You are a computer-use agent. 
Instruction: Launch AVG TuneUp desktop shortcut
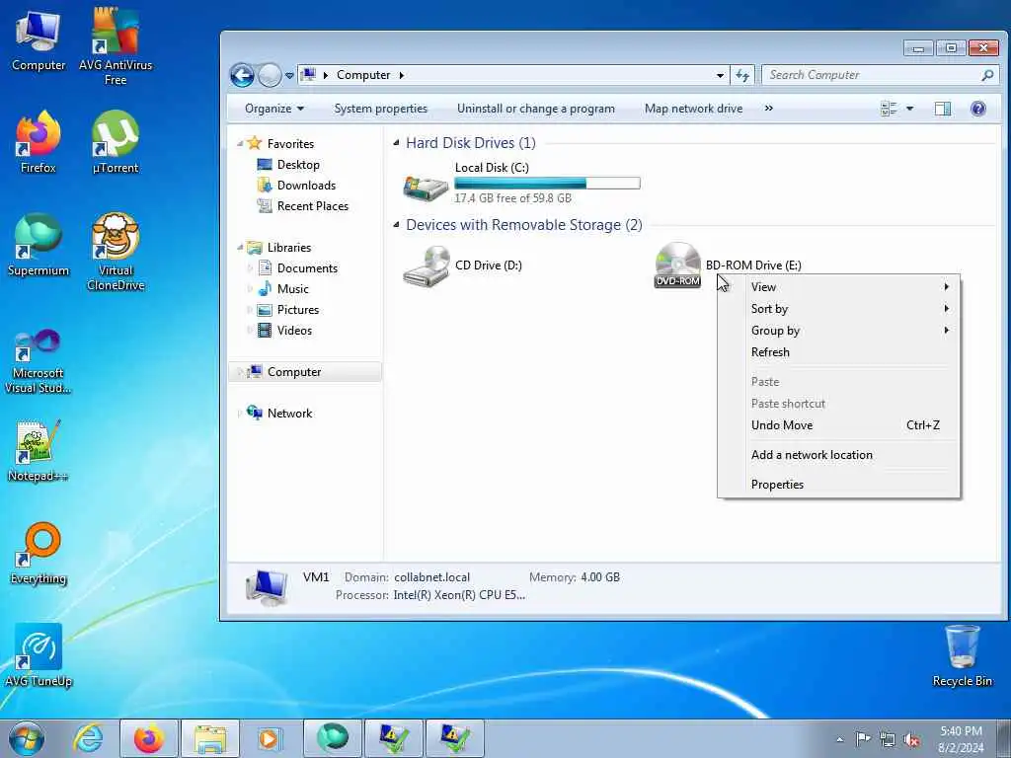tap(39, 655)
